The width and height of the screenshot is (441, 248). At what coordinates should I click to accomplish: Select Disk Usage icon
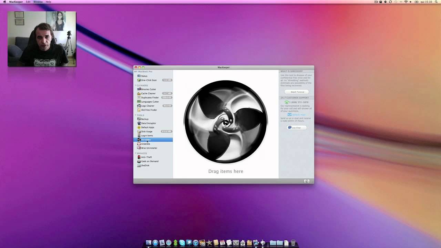click(139, 131)
